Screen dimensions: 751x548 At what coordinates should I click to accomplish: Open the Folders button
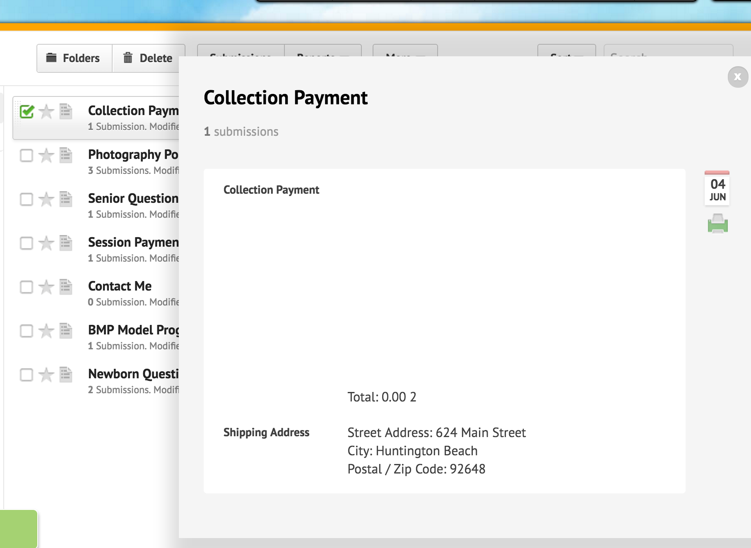coord(75,58)
